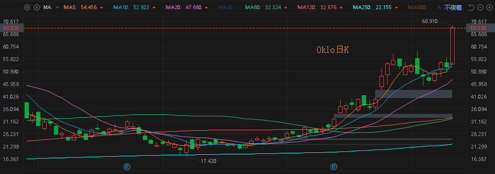The image size is (495, 174).
Task: Expand the MA indicator dropdown arrow
Action: click(x=57, y=7)
